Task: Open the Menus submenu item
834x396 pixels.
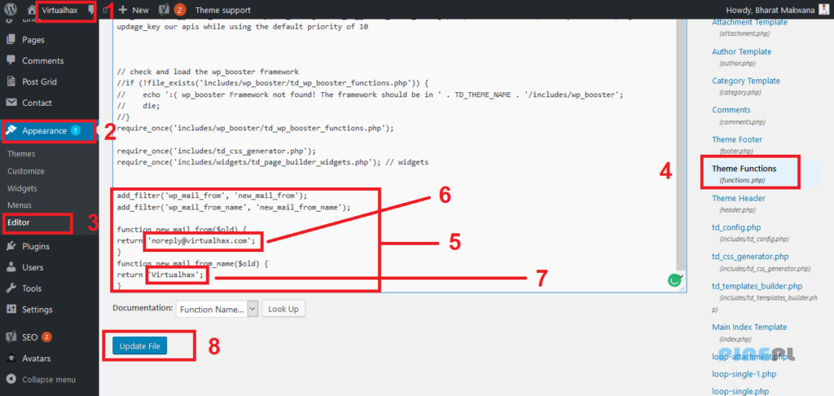Action: tap(20, 205)
